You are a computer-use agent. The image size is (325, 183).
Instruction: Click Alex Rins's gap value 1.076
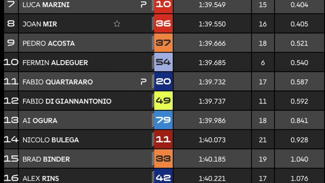click(299, 178)
